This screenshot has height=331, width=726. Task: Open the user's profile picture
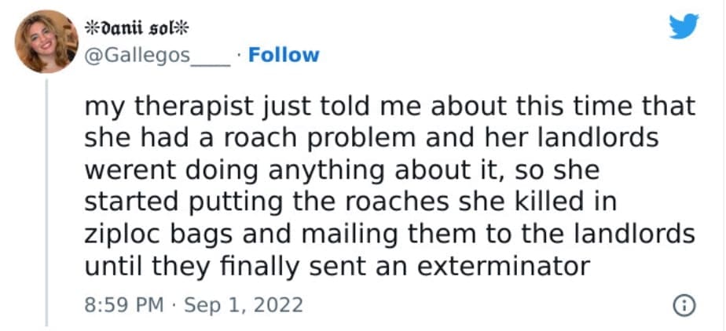[x=46, y=42]
